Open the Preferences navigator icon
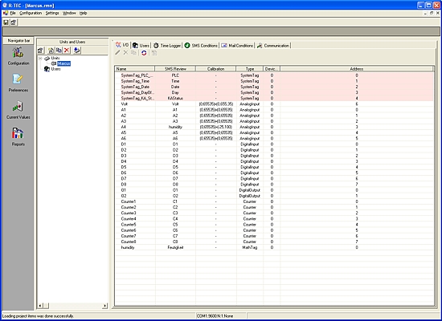 18,83
